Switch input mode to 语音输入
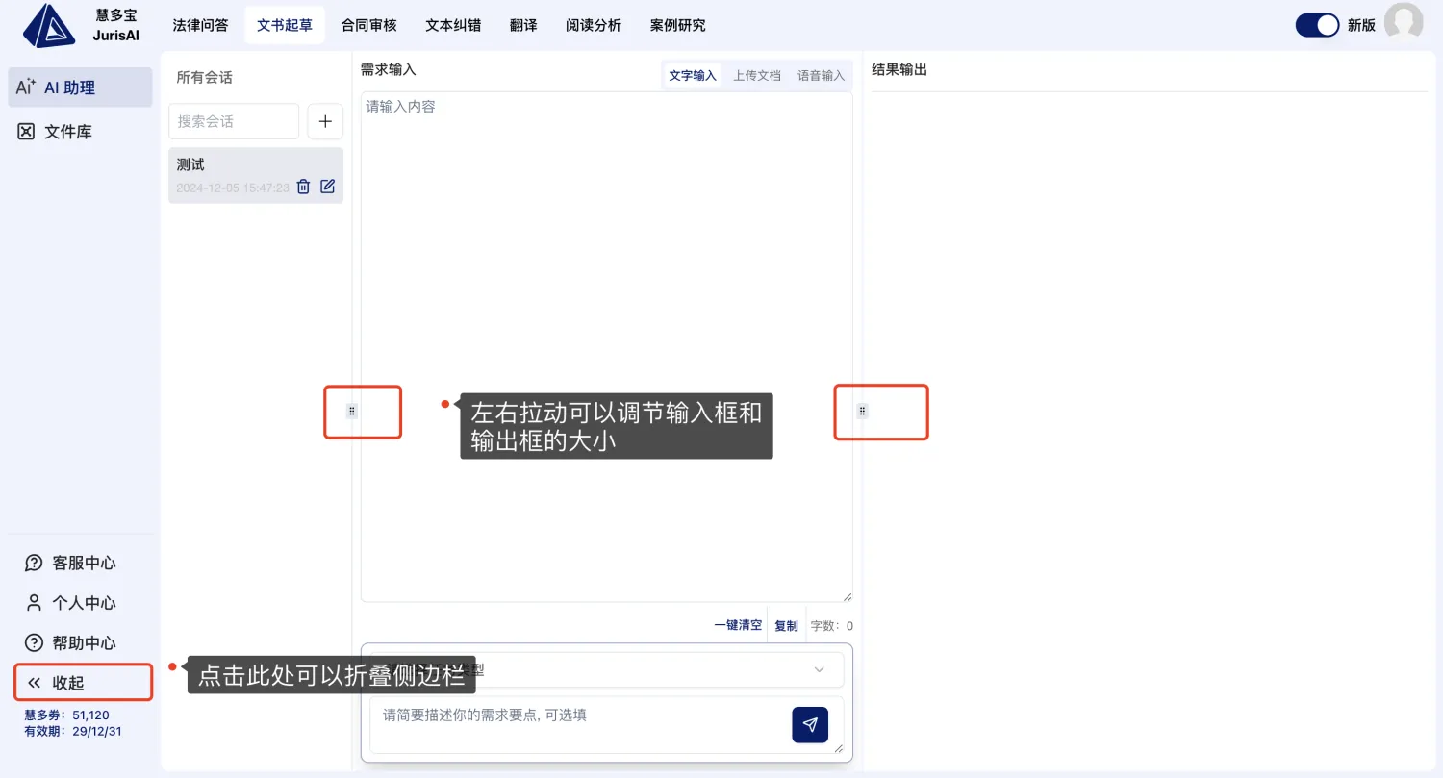This screenshot has width=1443, height=778. tap(821, 75)
